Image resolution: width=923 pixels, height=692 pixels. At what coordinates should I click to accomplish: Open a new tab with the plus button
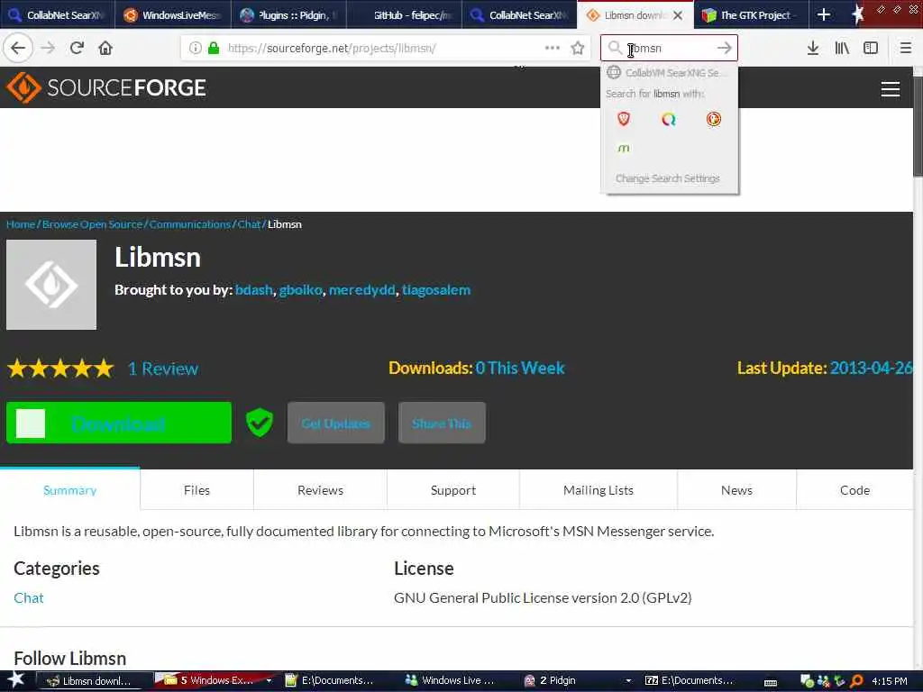(x=824, y=14)
